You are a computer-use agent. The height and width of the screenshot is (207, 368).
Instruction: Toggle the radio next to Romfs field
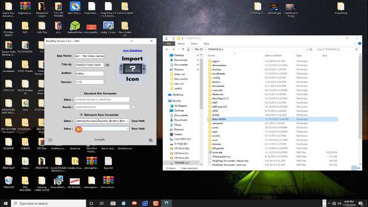tap(133, 107)
